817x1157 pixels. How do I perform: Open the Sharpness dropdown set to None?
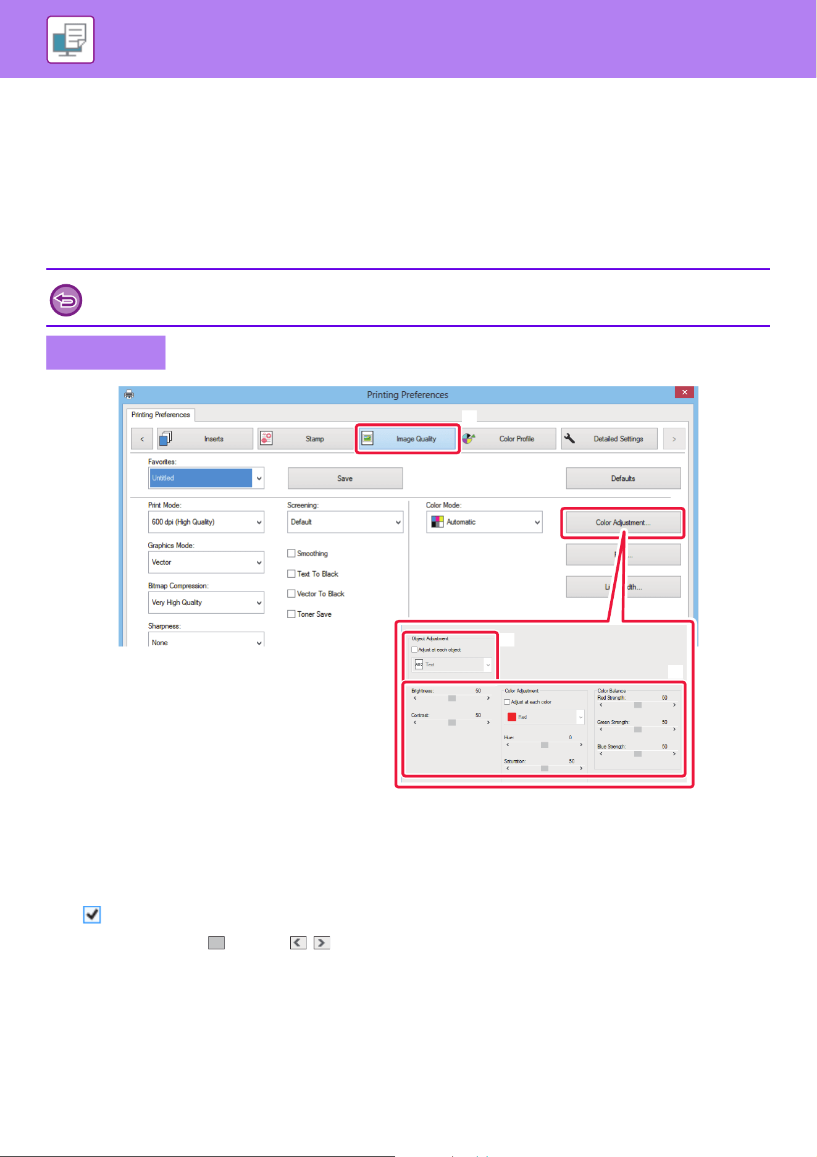[x=206, y=640]
